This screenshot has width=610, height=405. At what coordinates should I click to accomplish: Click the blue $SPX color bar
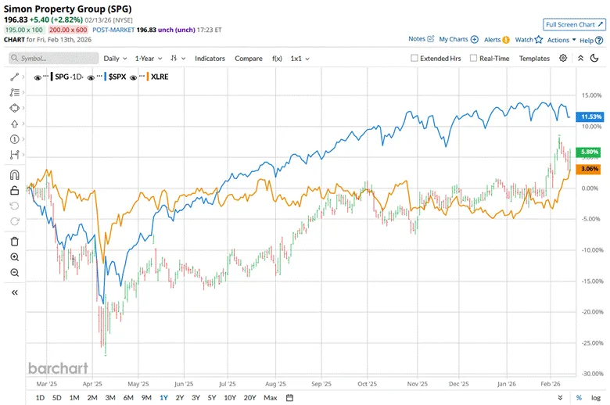[x=106, y=77]
